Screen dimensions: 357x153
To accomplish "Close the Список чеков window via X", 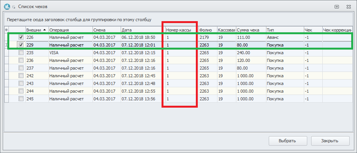I will pyautogui.click(x=348, y=7).
